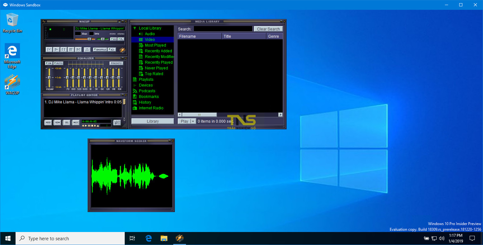Toggle the repeat button next to Shuffle
483x245 pixels.
112,50
